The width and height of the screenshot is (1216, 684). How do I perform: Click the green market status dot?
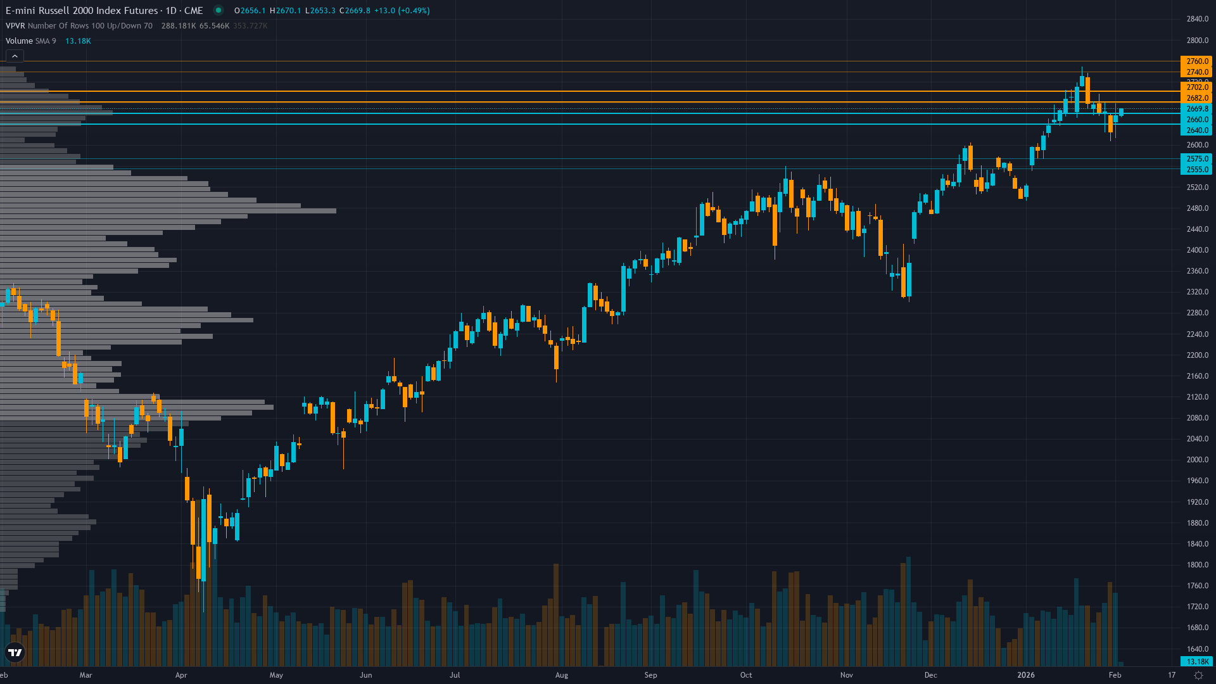pyautogui.click(x=218, y=10)
